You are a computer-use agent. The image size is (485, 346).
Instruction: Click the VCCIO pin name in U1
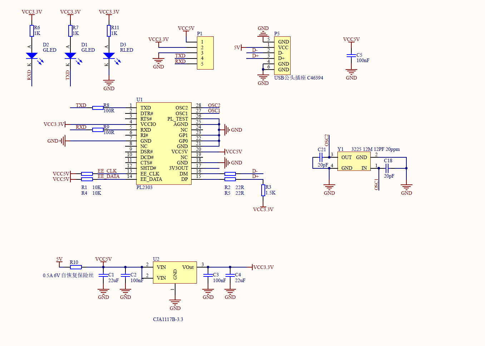pos(148,124)
